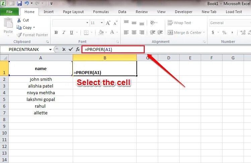Open the Name Box dropdown arrow

click(50, 50)
